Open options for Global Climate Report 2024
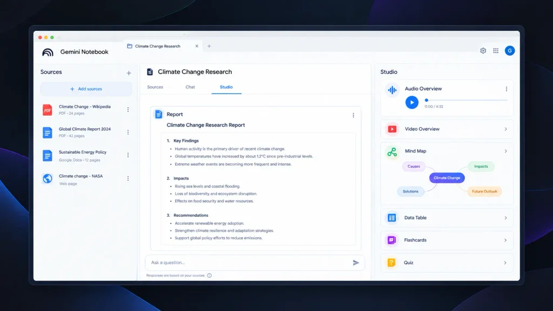This screenshot has width=553, height=311. point(128,132)
